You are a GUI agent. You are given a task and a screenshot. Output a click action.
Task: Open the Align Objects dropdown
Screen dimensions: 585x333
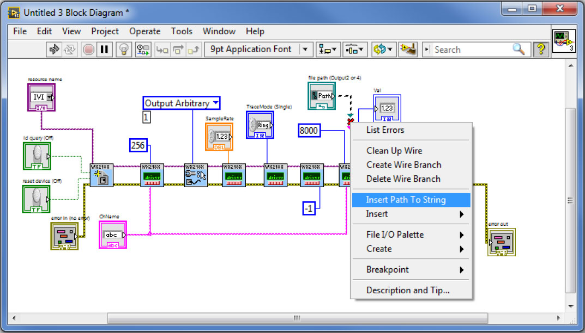click(x=328, y=50)
